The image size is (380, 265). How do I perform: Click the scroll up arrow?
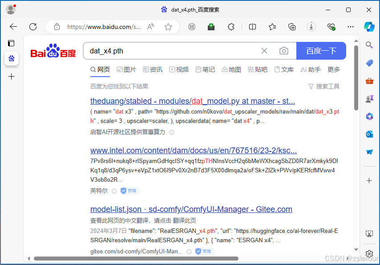click(x=356, y=41)
